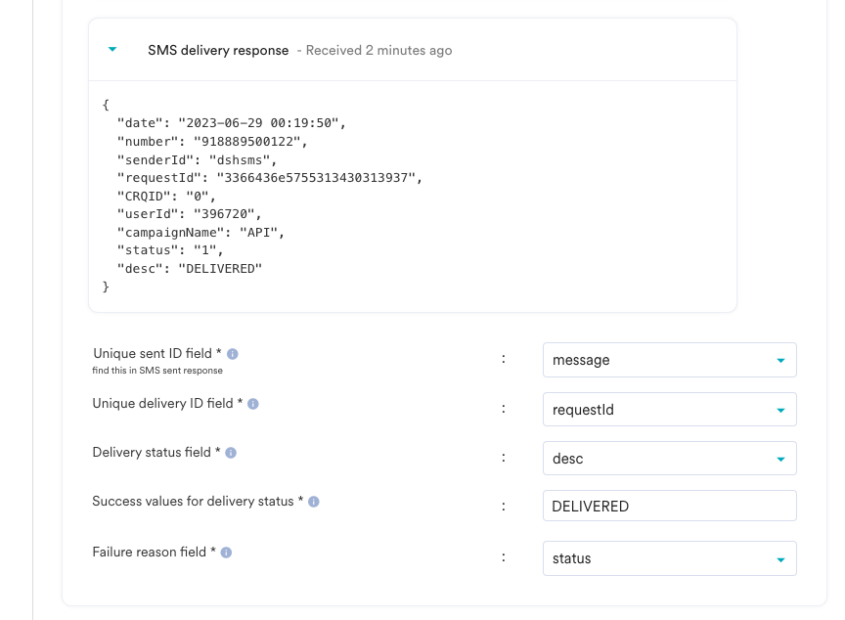The height and width of the screenshot is (620, 845).
Task: Click the info icon next to Unique delivery ID field
Action: pos(252,403)
